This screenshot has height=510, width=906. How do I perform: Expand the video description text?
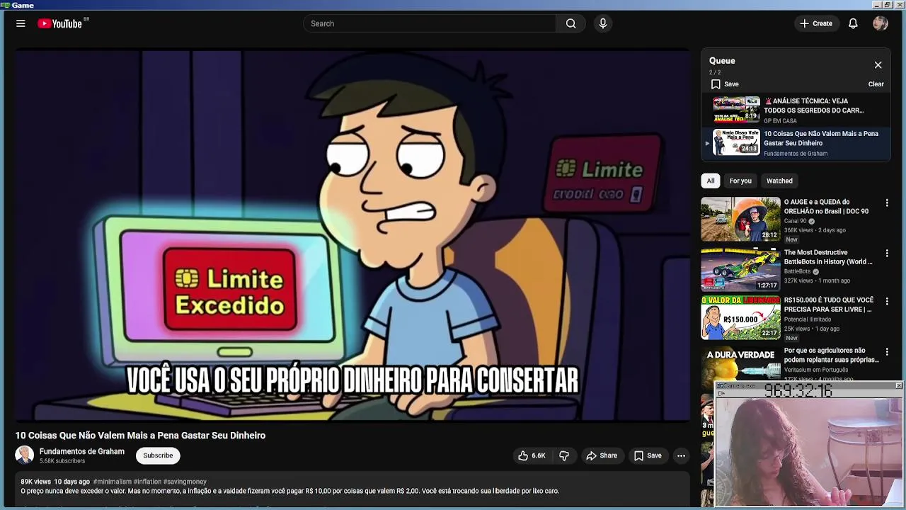coord(290,491)
